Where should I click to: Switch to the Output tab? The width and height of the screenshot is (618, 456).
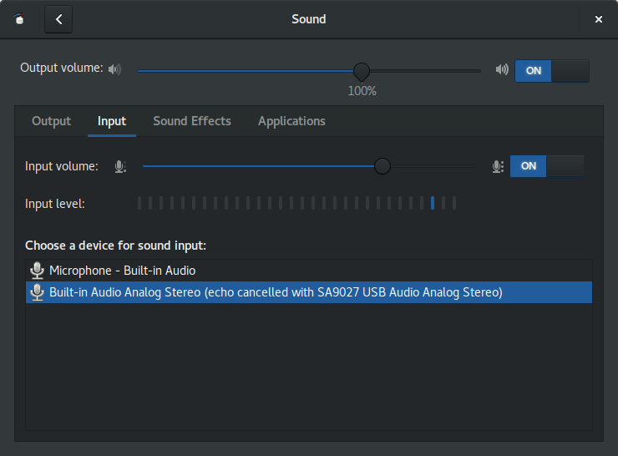click(51, 121)
